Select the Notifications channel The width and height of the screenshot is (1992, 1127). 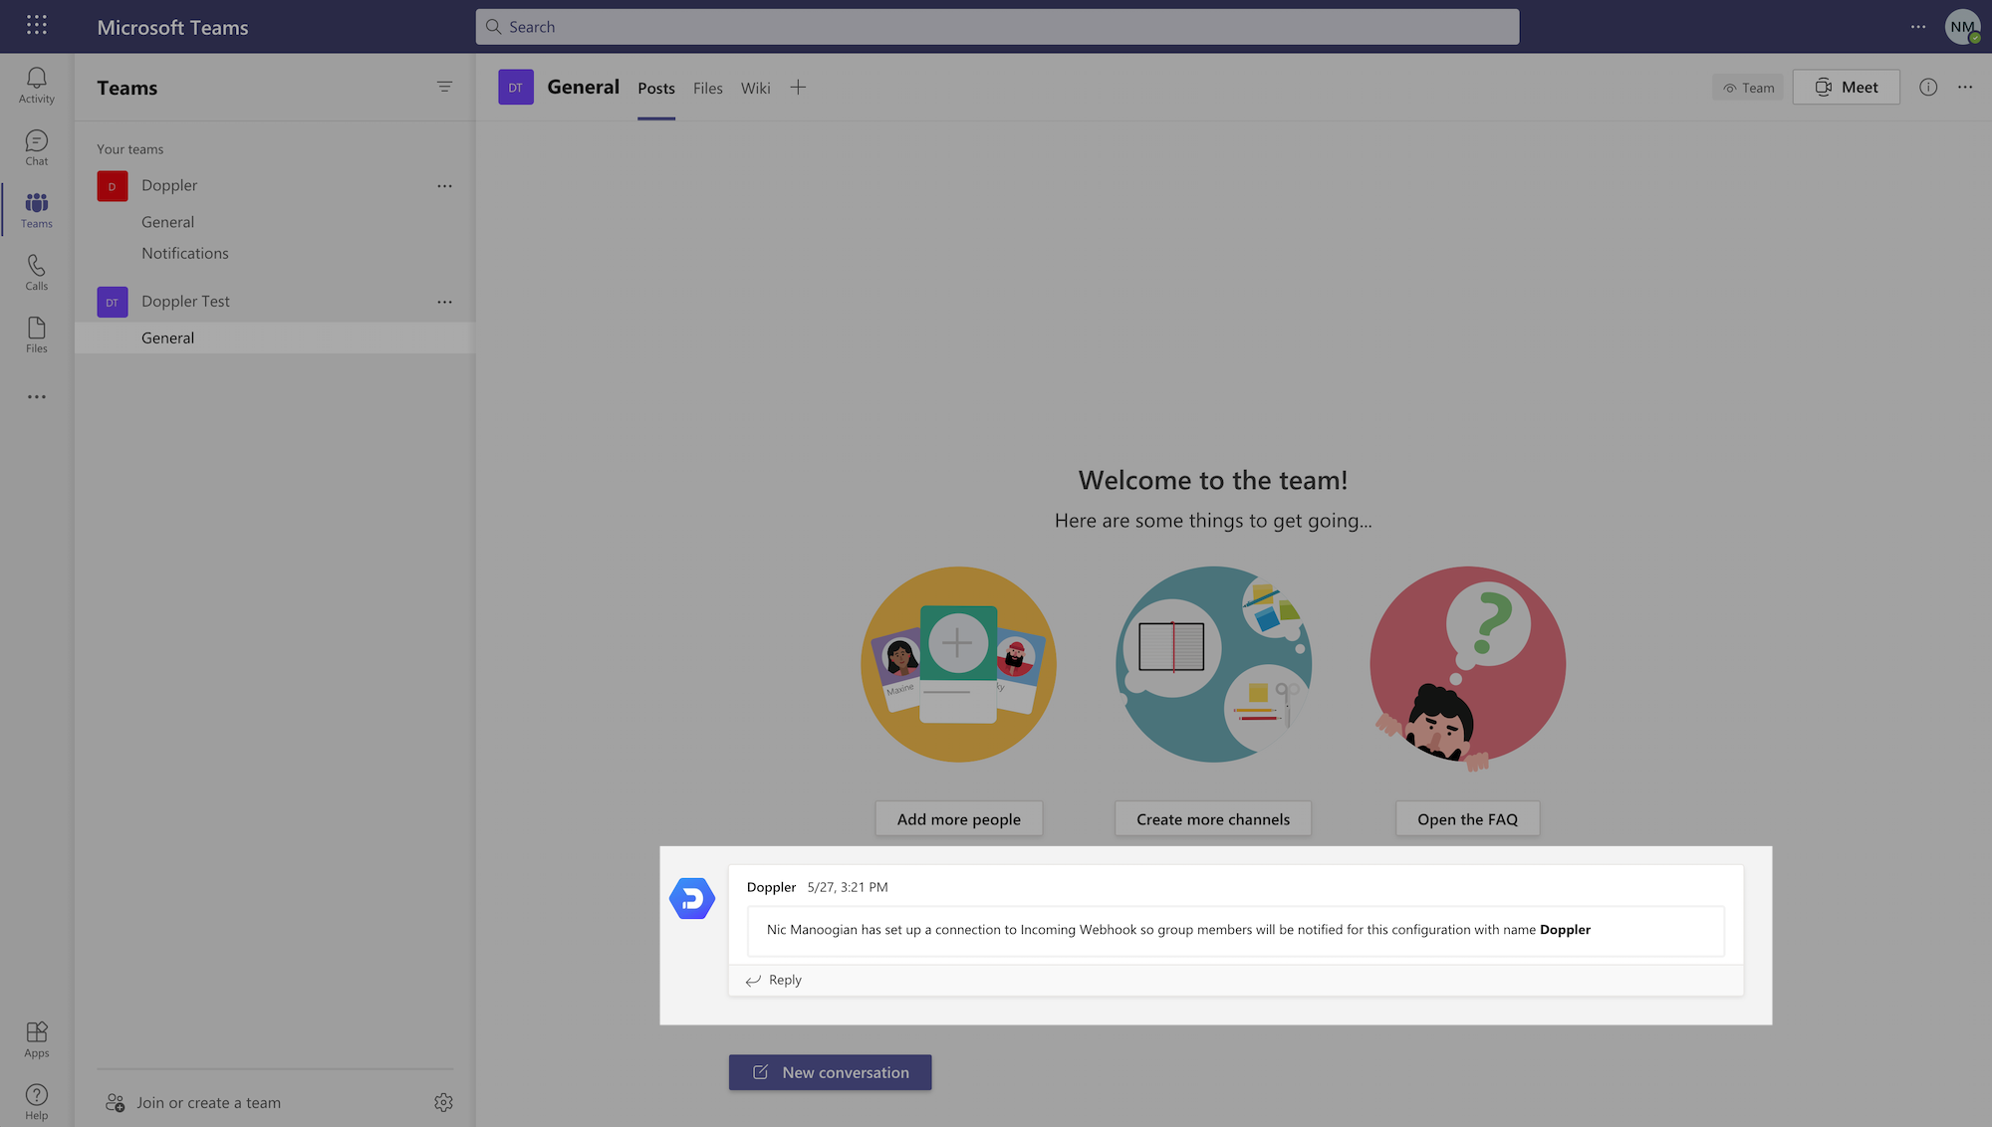(x=185, y=253)
